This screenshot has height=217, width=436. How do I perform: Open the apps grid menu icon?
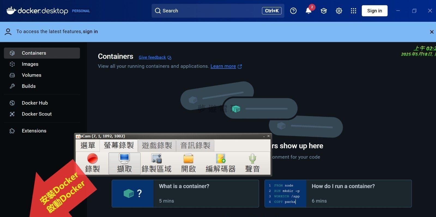[x=353, y=11]
